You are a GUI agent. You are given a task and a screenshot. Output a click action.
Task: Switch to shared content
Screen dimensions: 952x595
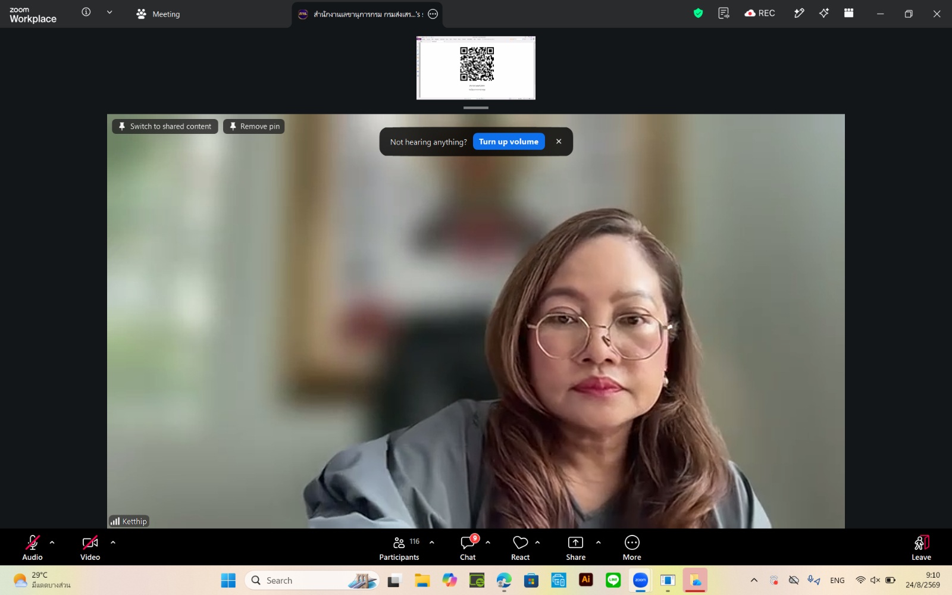click(x=165, y=126)
